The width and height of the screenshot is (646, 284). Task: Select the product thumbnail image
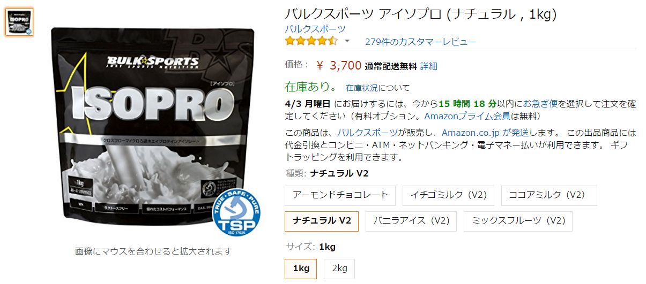(19, 22)
